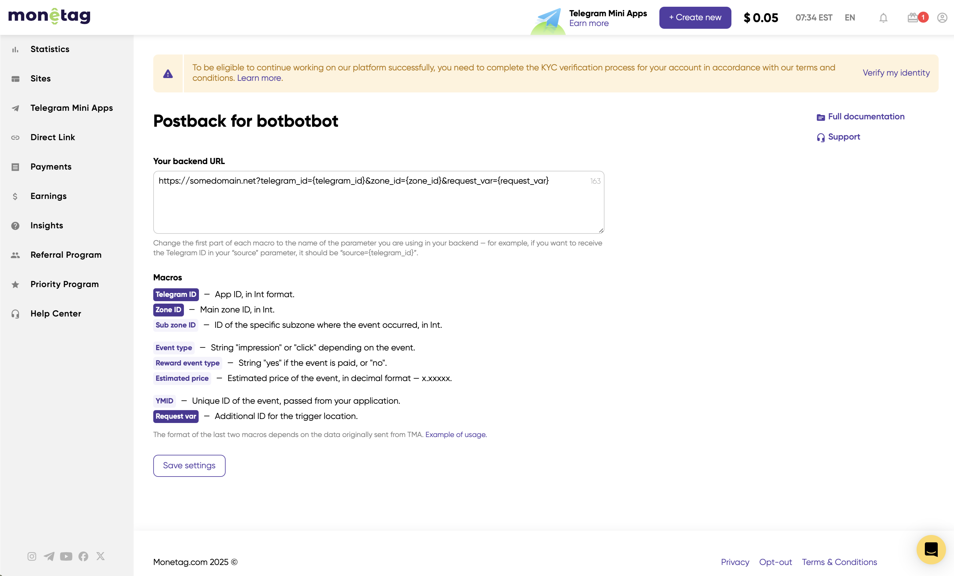Click the Payments sidebar icon
This screenshot has height=576, width=954.
[x=15, y=167]
